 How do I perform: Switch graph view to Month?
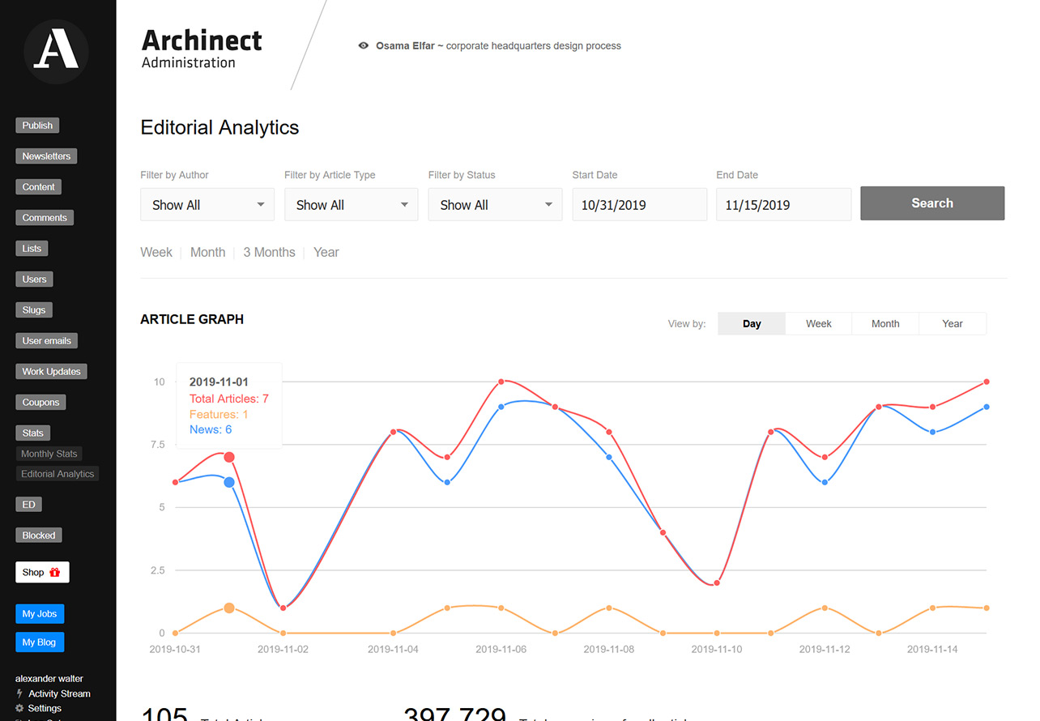coord(885,323)
